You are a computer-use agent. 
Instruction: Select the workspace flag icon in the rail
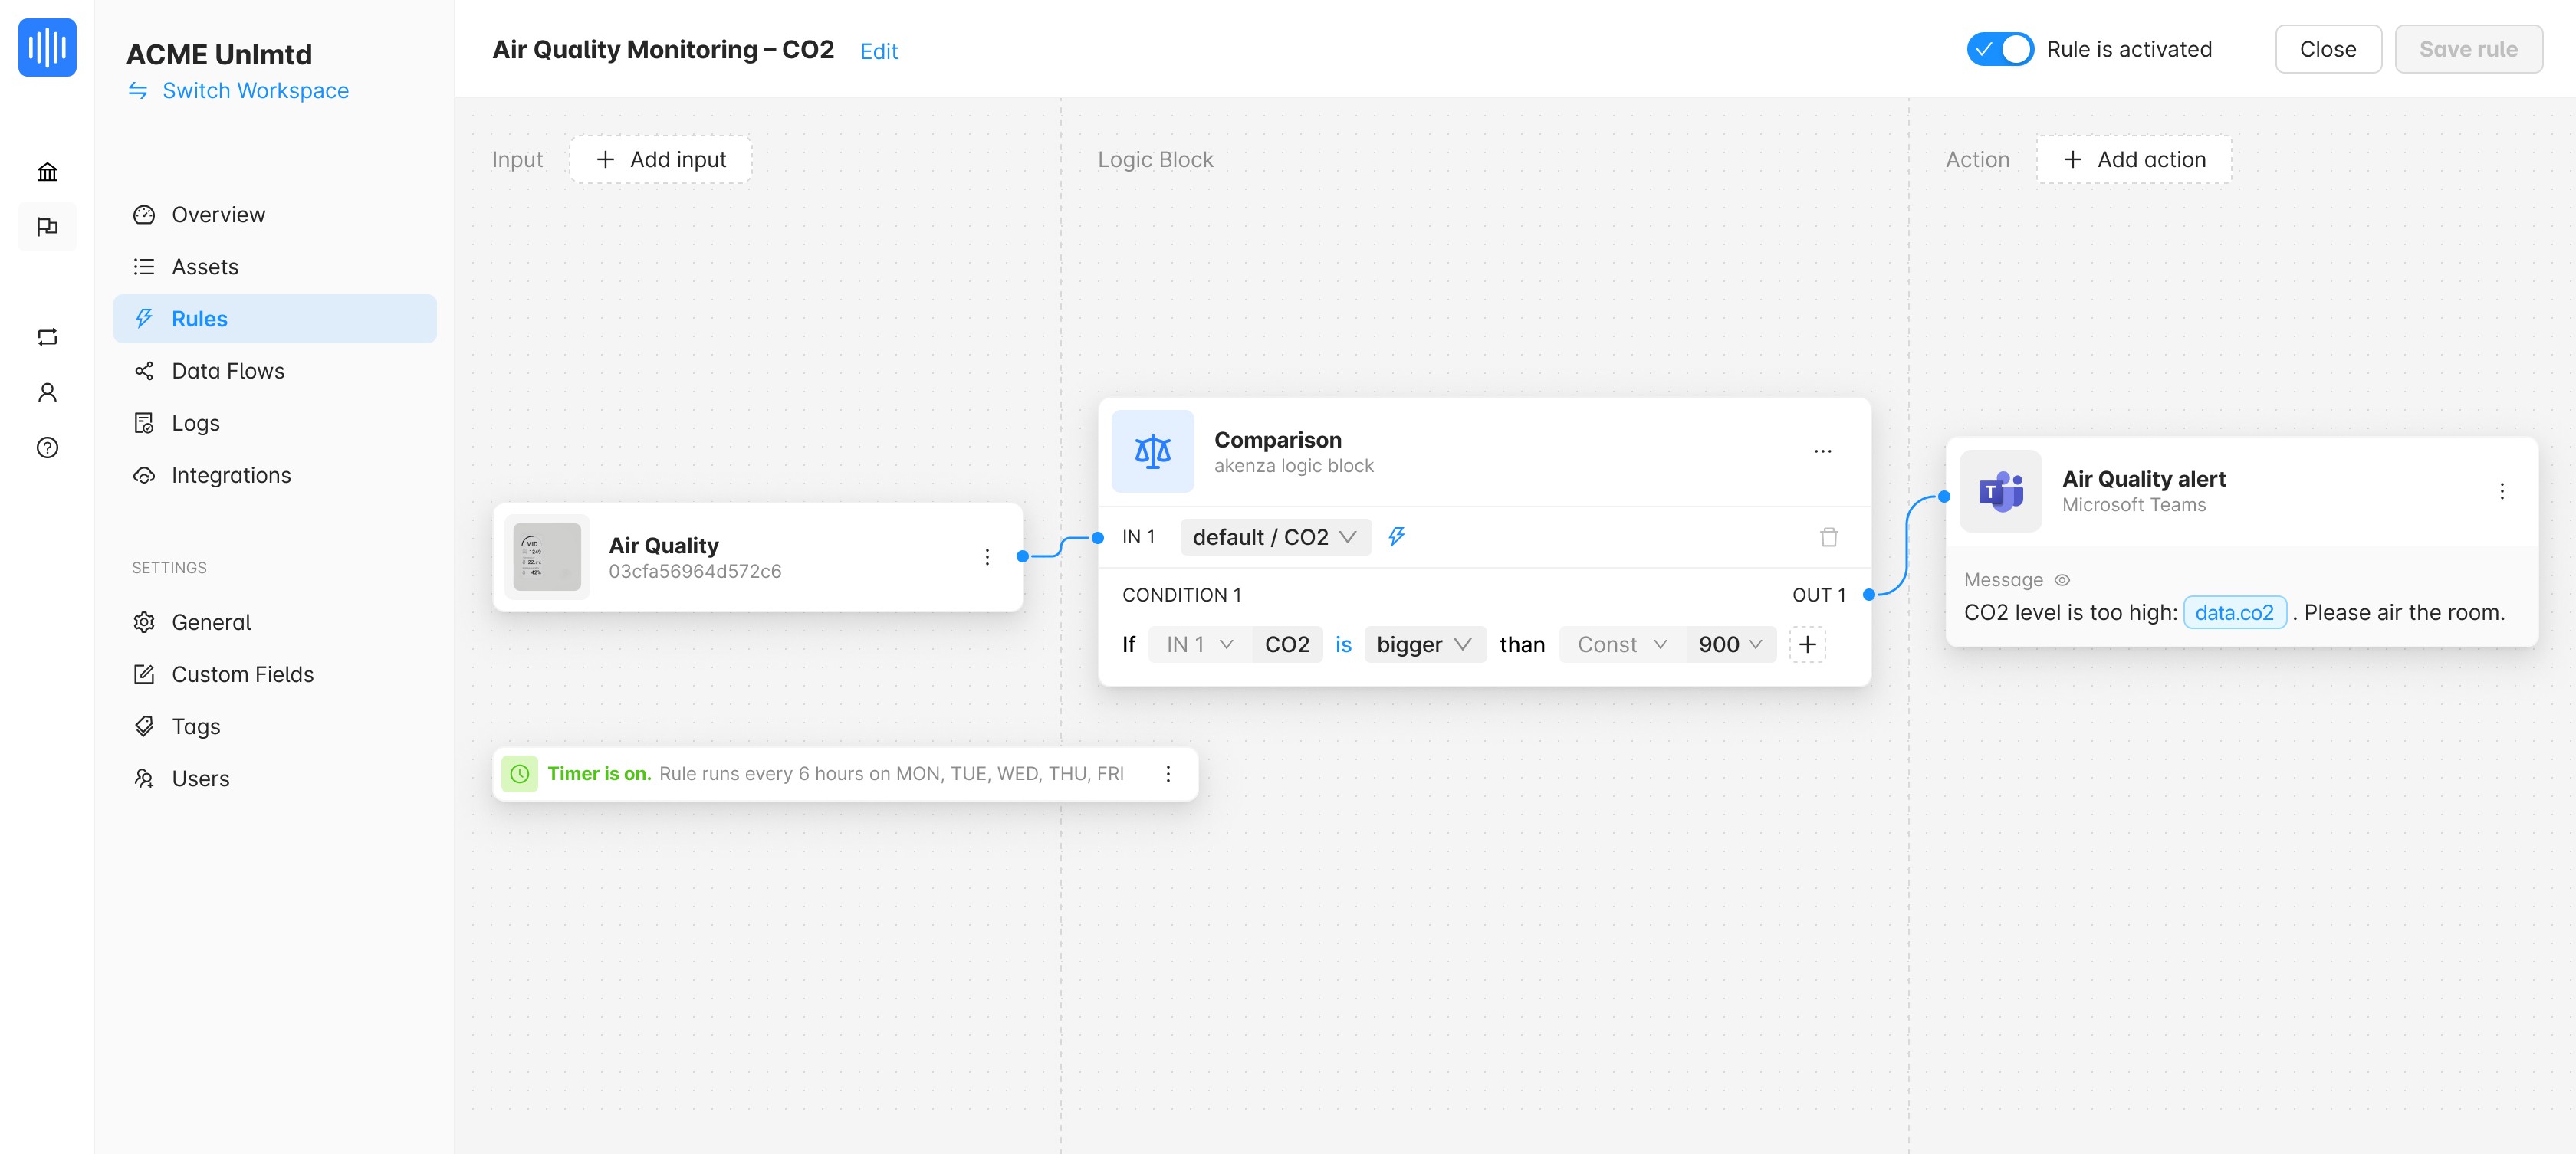pos(47,227)
